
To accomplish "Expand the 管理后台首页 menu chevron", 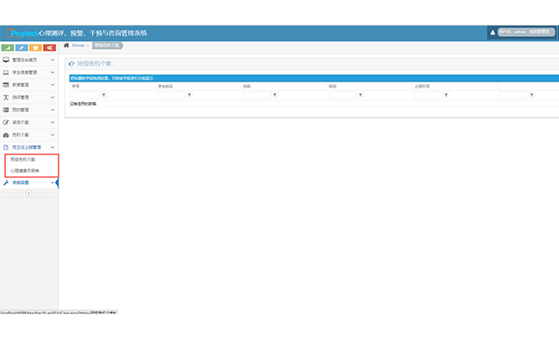I will pos(52,60).
